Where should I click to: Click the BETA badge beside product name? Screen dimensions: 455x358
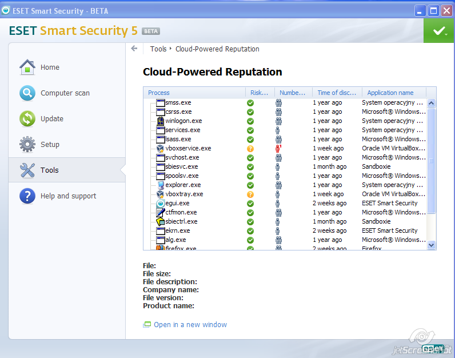point(151,31)
